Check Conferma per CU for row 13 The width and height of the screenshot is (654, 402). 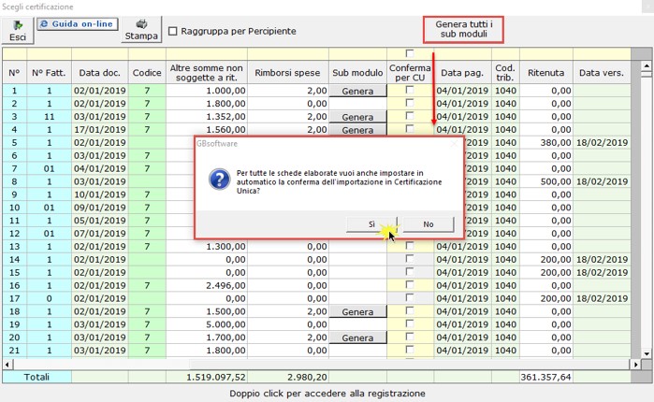[x=410, y=246]
